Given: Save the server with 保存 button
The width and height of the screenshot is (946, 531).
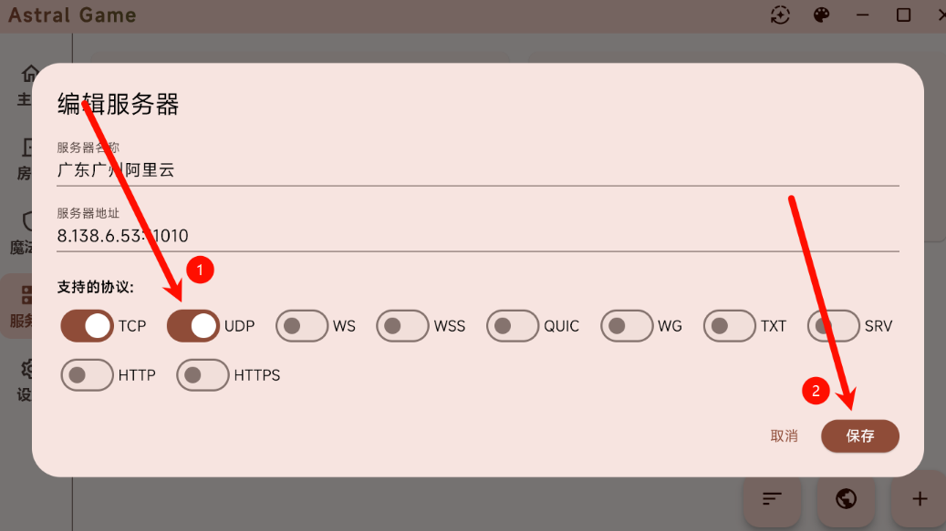Looking at the screenshot, I should pyautogui.click(x=859, y=436).
